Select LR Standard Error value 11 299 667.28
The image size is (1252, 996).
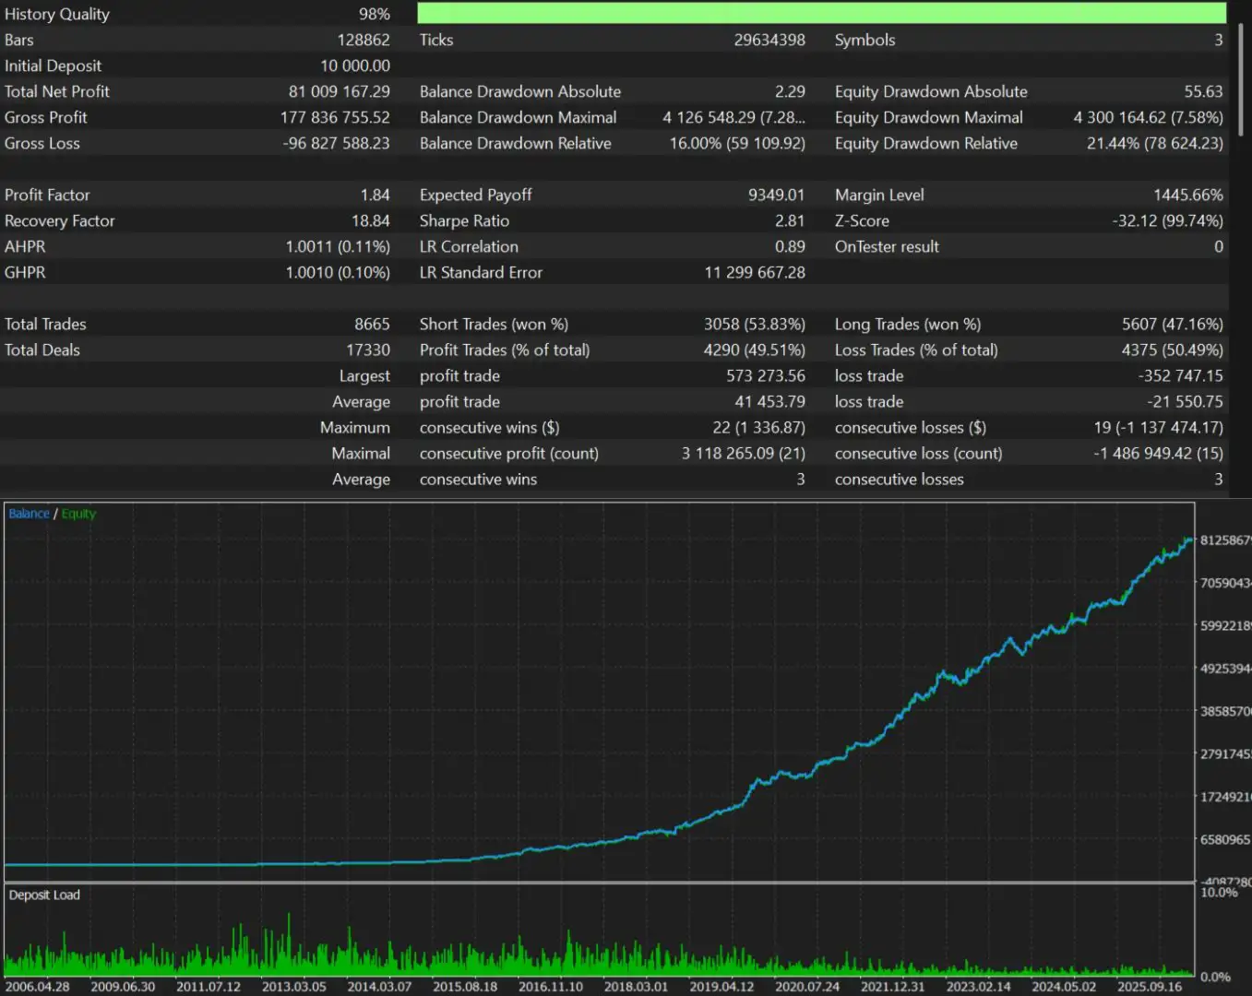755,272
